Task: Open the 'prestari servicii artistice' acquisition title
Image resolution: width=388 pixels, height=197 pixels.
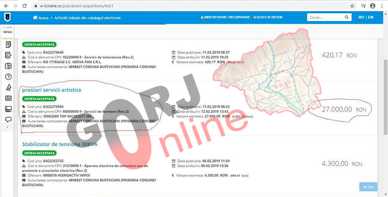Action: pyautogui.click(x=52, y=90)
